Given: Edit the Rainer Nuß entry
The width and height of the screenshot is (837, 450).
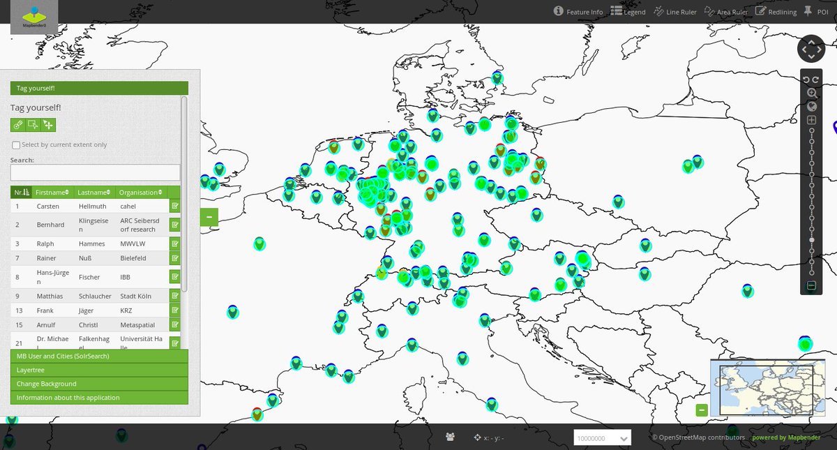Looking at the screenshot, I should tap(174, 258).
